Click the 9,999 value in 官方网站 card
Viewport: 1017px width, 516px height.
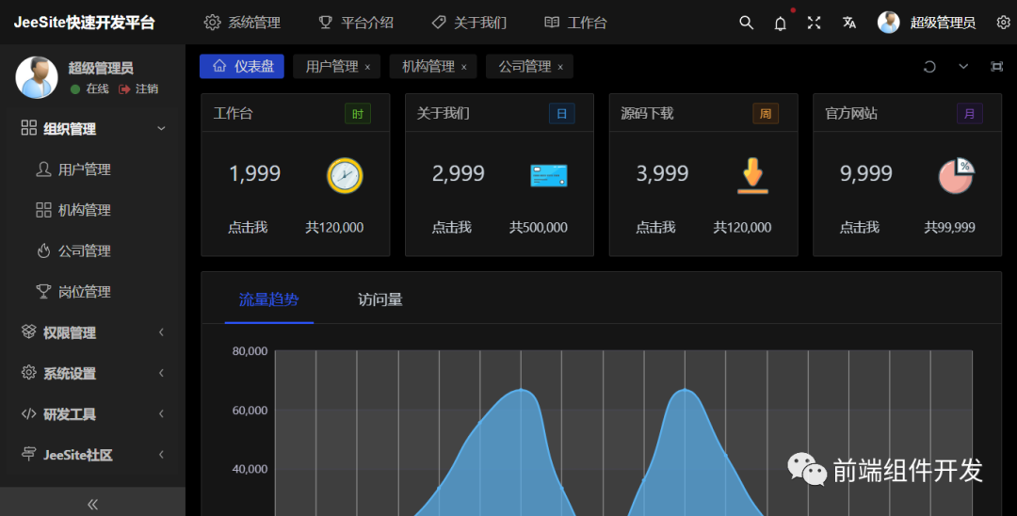point(866,173)
